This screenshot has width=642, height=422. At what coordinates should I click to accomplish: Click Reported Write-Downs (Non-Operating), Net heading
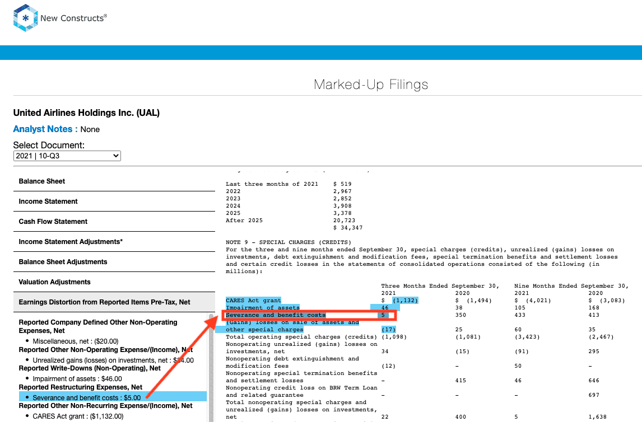click(x=90, y=368)
